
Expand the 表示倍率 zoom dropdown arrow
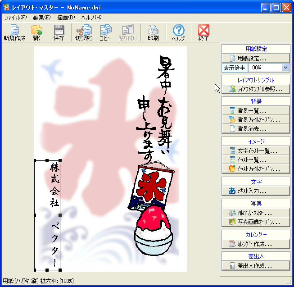tap(285, 68)
